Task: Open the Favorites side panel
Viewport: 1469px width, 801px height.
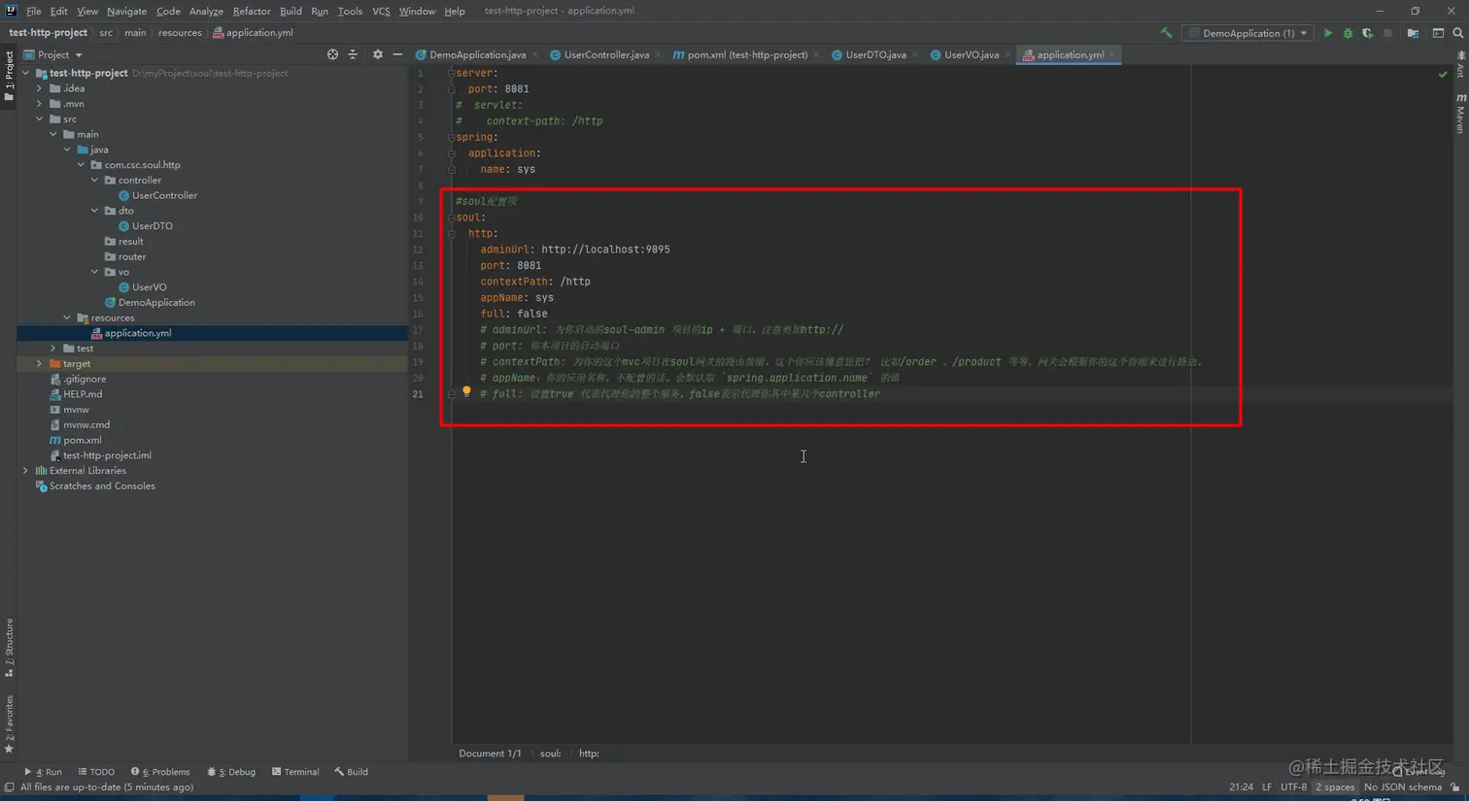Action: [9, 724]
